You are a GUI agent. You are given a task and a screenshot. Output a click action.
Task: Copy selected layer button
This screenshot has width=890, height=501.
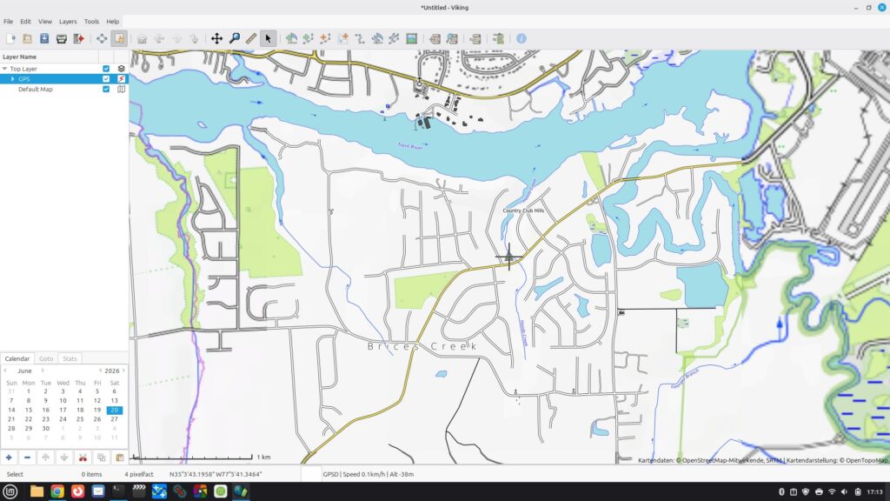coord(101,458)
